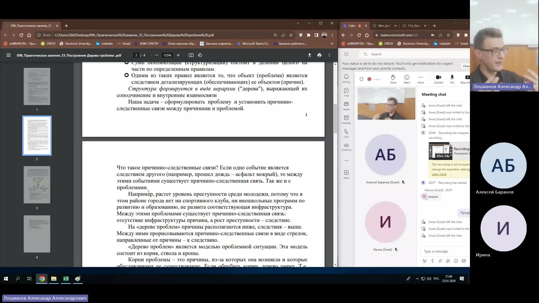Click the Type a message box
The image size is (539, 303).
click(445, 251)
